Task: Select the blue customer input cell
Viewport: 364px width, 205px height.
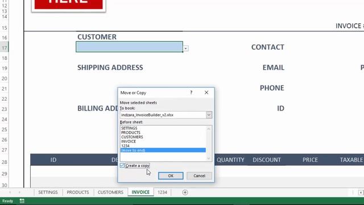Action: (129, 47)
